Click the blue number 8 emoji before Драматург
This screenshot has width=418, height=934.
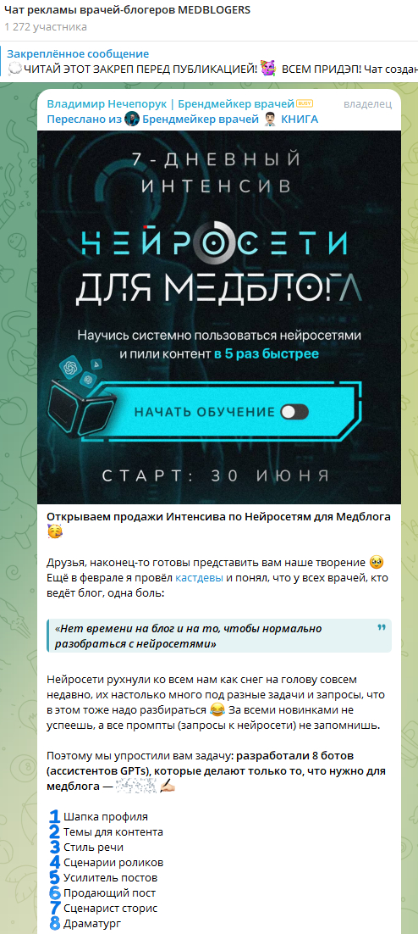tap(55, 923)
